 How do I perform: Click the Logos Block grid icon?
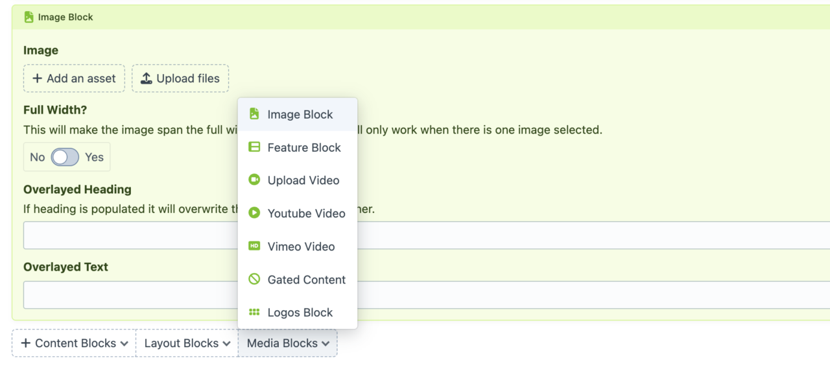click(254, 312)
